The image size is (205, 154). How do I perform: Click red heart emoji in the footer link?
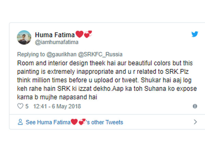coord(74,122)
